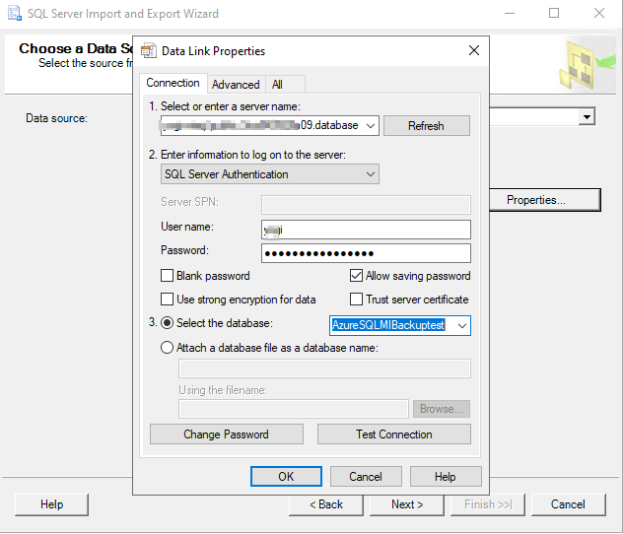Go to previous step with < Back

click(326, 504)
